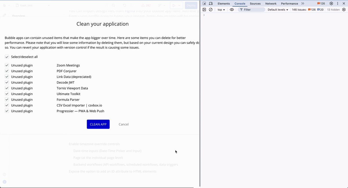Open the 126 warnings issues counter
Screen dimensions: 348x188
[321, 3]
